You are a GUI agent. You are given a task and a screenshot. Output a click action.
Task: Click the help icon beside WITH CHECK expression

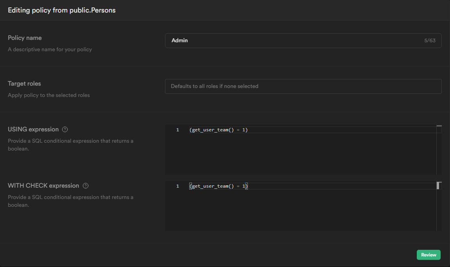coord(86,186)
